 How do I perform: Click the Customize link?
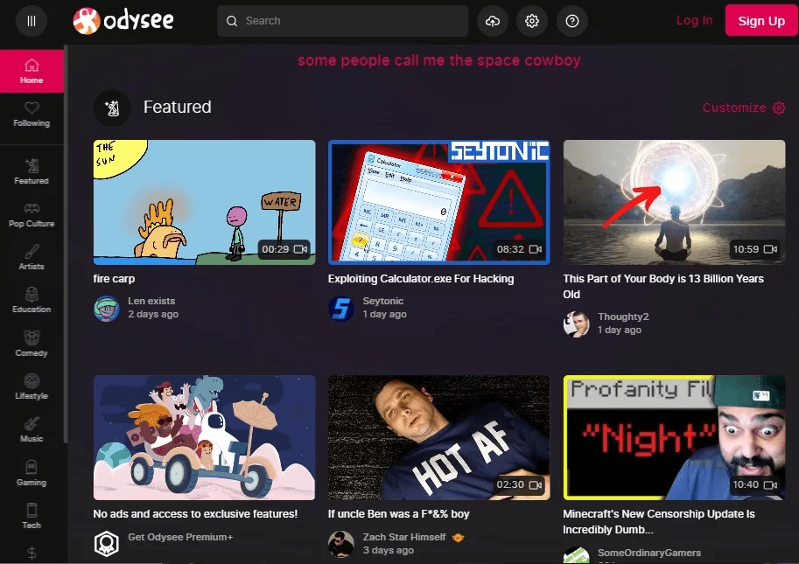click(x=734, y=108)
